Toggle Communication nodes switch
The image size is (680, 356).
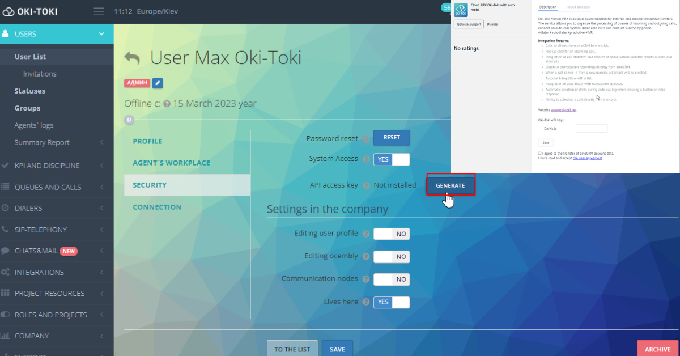(x=391, y=279)
